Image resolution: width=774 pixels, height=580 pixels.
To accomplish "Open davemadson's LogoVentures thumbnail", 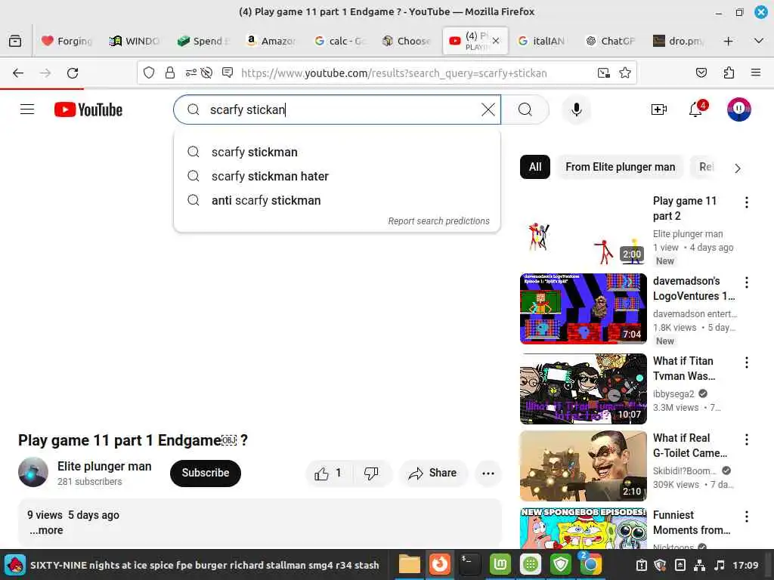I will tap(583, 309).
